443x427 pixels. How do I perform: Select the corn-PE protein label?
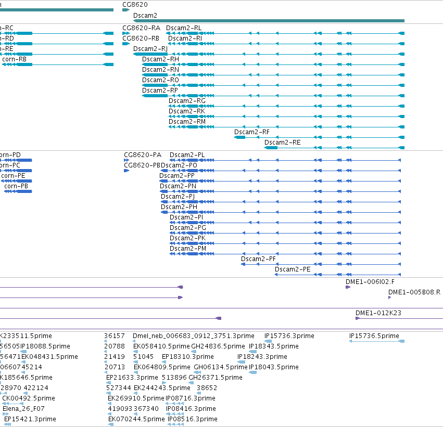pos(13,176)
